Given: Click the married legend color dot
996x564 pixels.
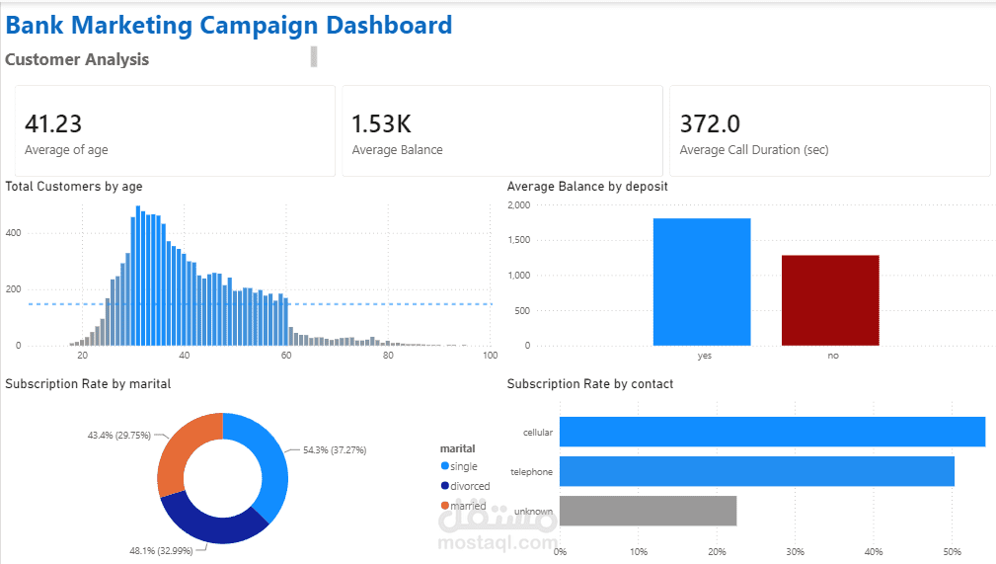Looking at the screenshot, I should [x=444, y=506].
